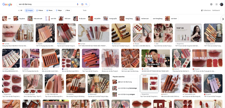Open SafeSearch settings
225x108 pixels.
click(216, 10)
